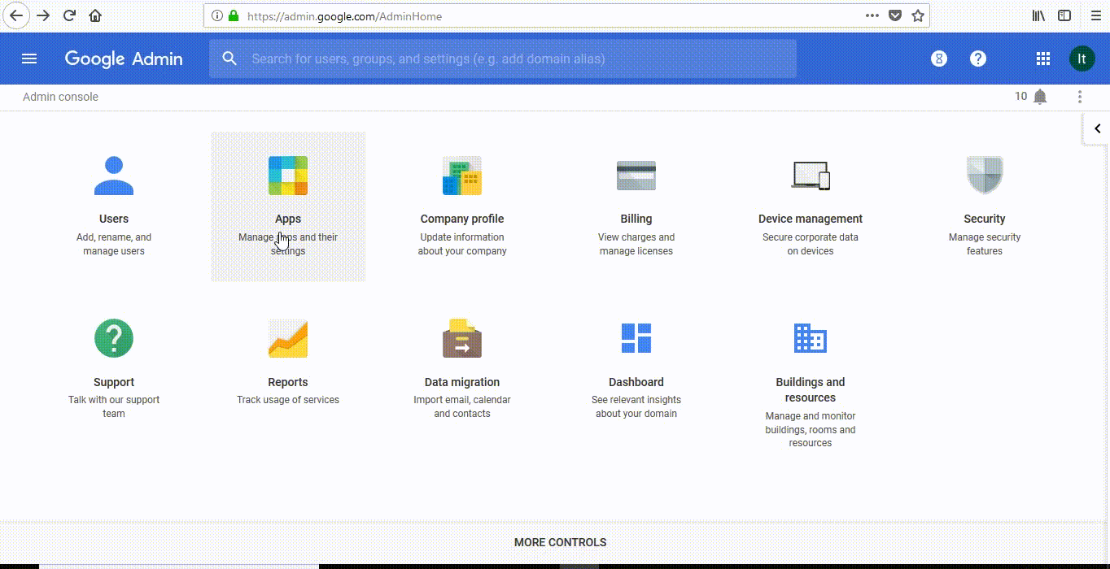Screen dimensions: 1110x569
Task: Go to the browser home page
Action: click(x=95, y=15)
